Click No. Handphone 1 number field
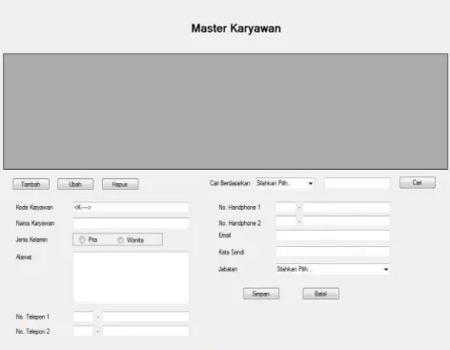This screenshot has height=350, width=450. click(346, 208)
